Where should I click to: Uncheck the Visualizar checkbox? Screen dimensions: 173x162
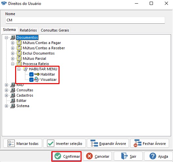[31, 80]
